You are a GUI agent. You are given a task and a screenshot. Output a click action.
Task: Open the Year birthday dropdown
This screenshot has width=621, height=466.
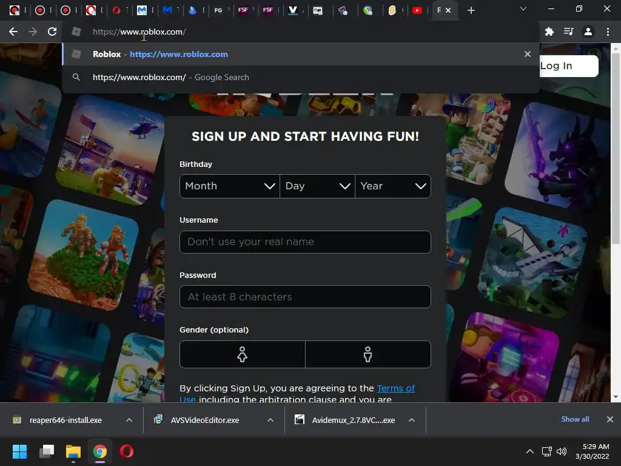pos(393,186)
